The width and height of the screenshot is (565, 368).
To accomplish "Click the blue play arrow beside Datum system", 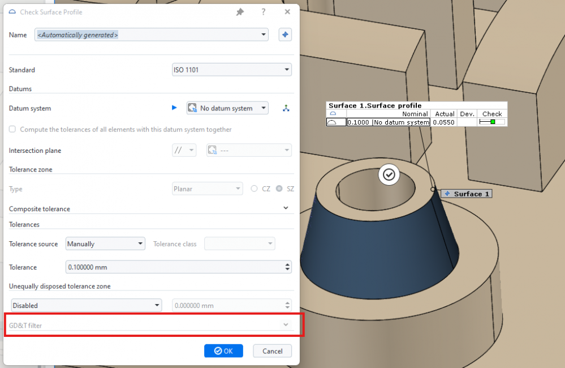I will click(x=174, y=108).
